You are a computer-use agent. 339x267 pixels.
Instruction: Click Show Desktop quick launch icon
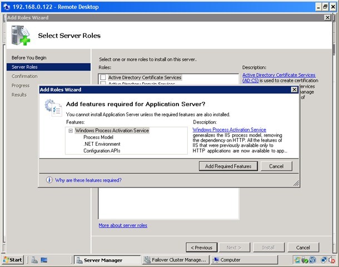click(44, 260)
